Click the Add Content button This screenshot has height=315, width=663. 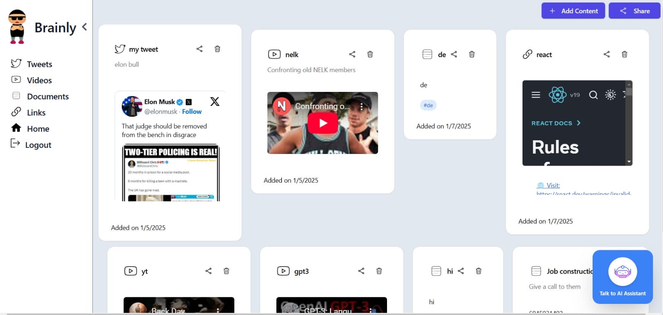click(573, 11)
